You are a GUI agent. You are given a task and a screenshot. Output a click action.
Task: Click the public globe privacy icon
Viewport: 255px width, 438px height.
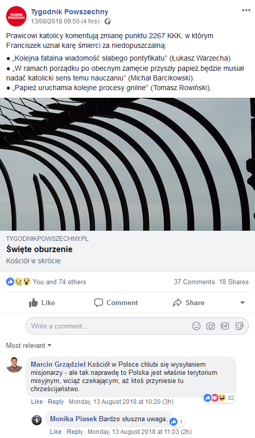click(108, 21)
